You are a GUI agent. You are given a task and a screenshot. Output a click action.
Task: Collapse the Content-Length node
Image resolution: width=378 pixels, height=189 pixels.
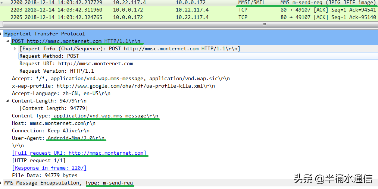coord(8,101)
